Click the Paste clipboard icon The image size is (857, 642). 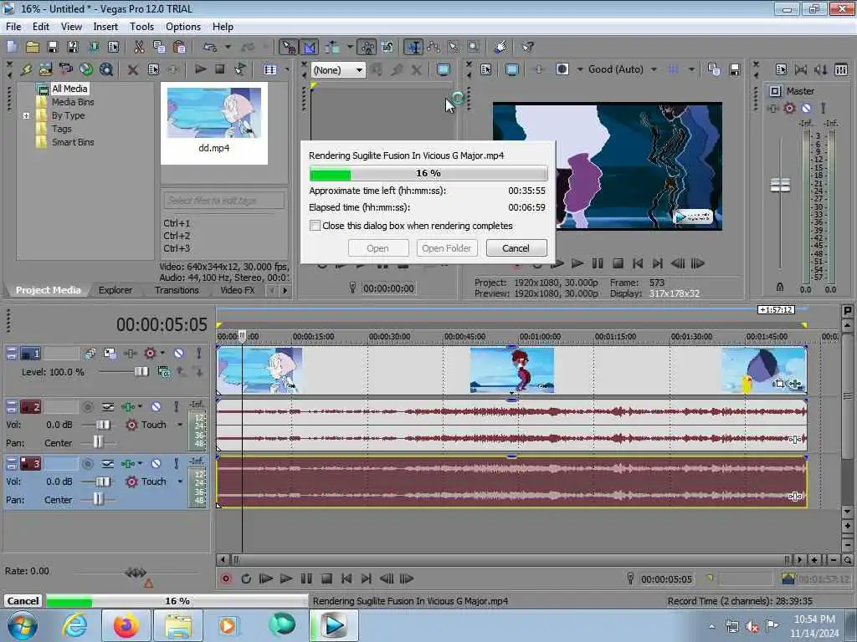pyautogui.click(x=179, y=47)
